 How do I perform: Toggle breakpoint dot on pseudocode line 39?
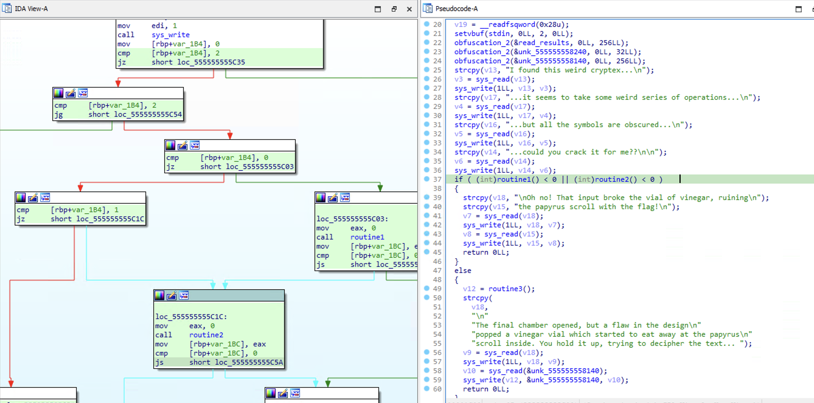click(x=426, y=197)
